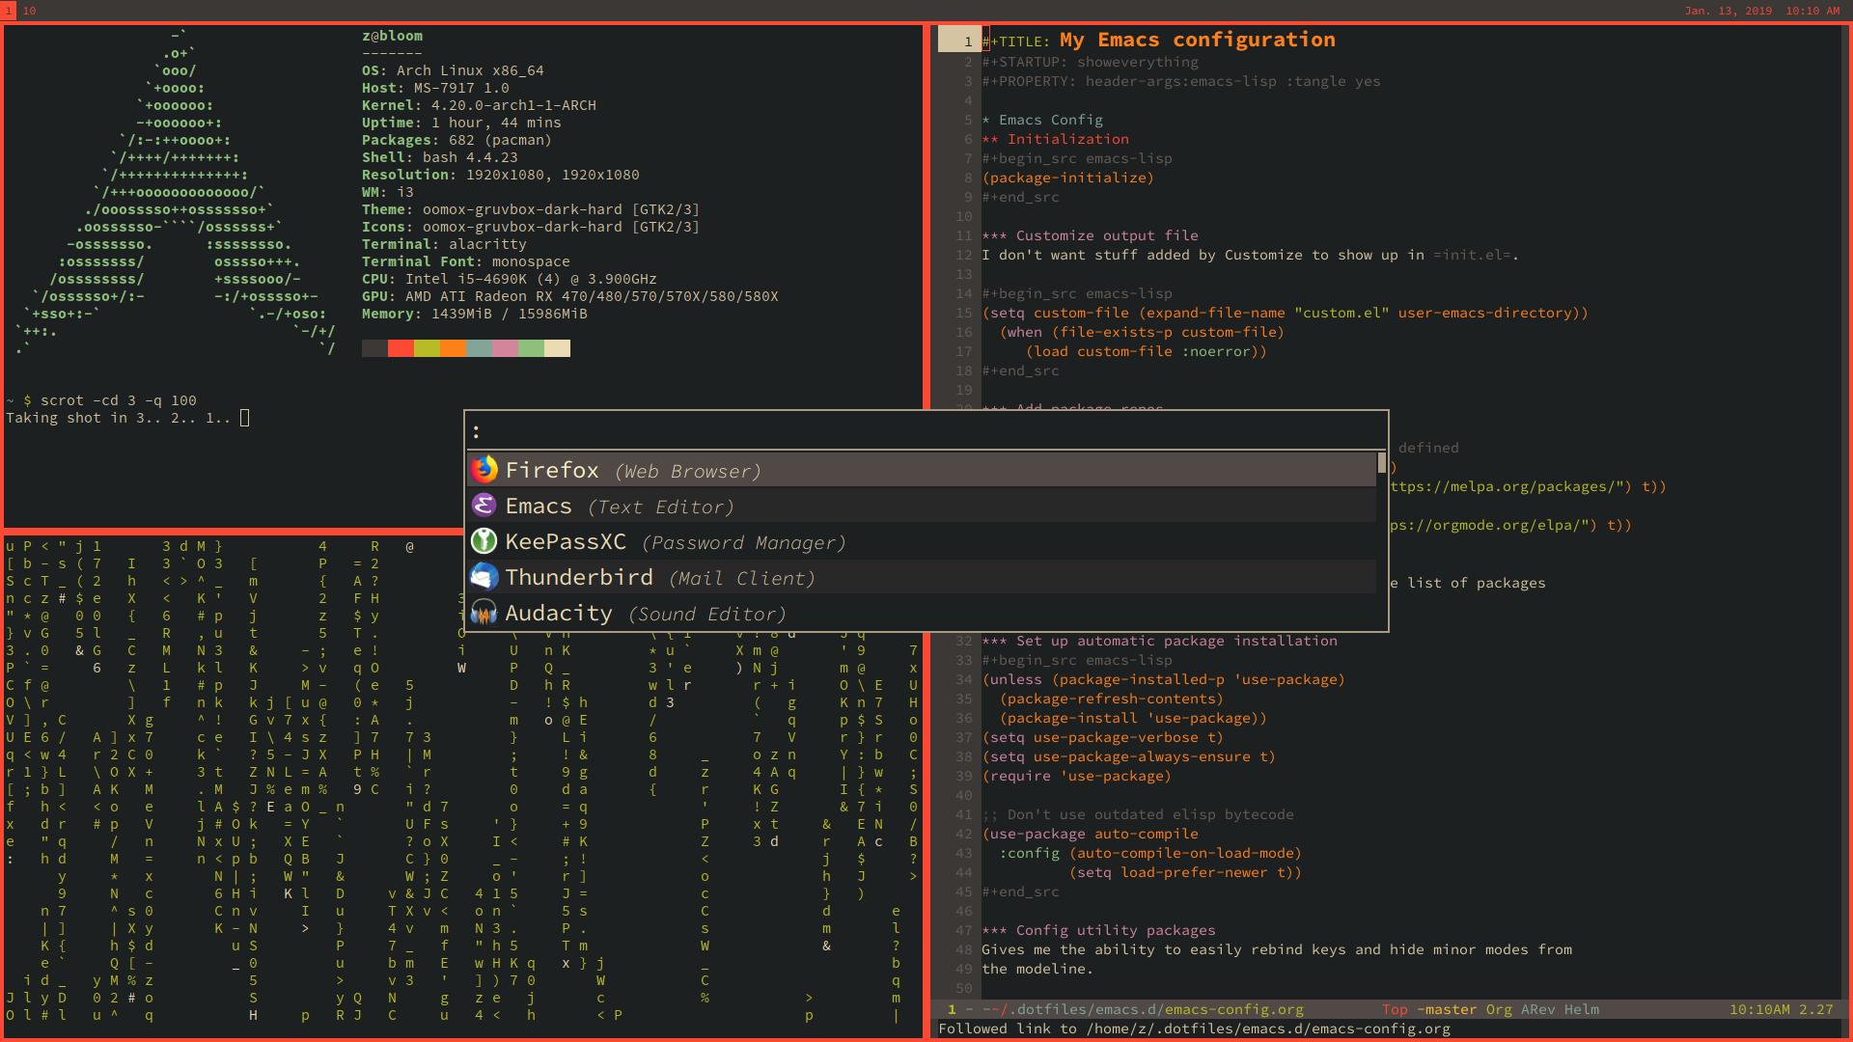
Task: Select the pink neofetch color block
Action: click(505, 348)
